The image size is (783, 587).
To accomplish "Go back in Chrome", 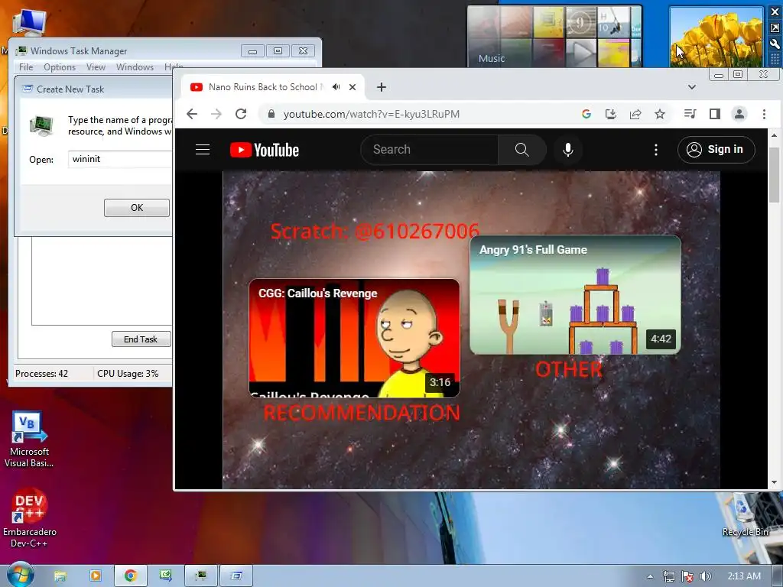I will point(192,114).
